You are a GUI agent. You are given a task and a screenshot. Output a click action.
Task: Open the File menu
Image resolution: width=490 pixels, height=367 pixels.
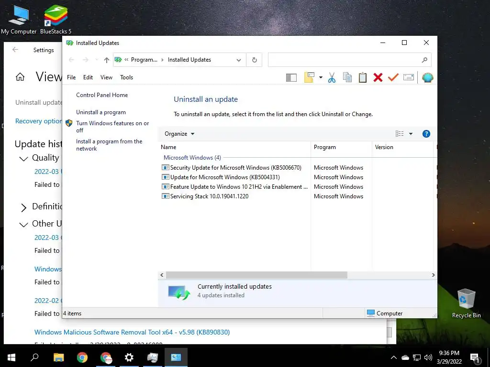(71, 77)
